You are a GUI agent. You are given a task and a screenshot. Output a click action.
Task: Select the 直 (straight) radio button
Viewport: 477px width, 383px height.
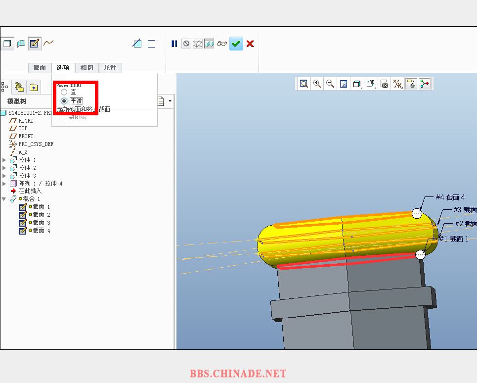point(64,92)
